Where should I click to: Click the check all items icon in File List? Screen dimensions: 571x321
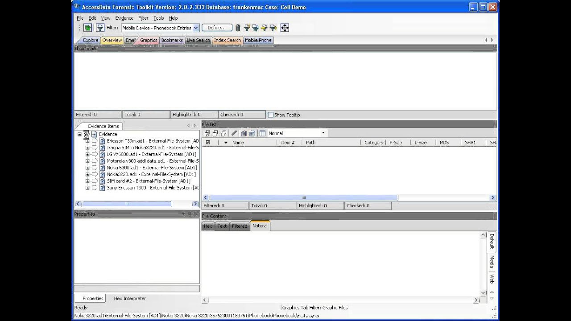click(x=207, y=133)
